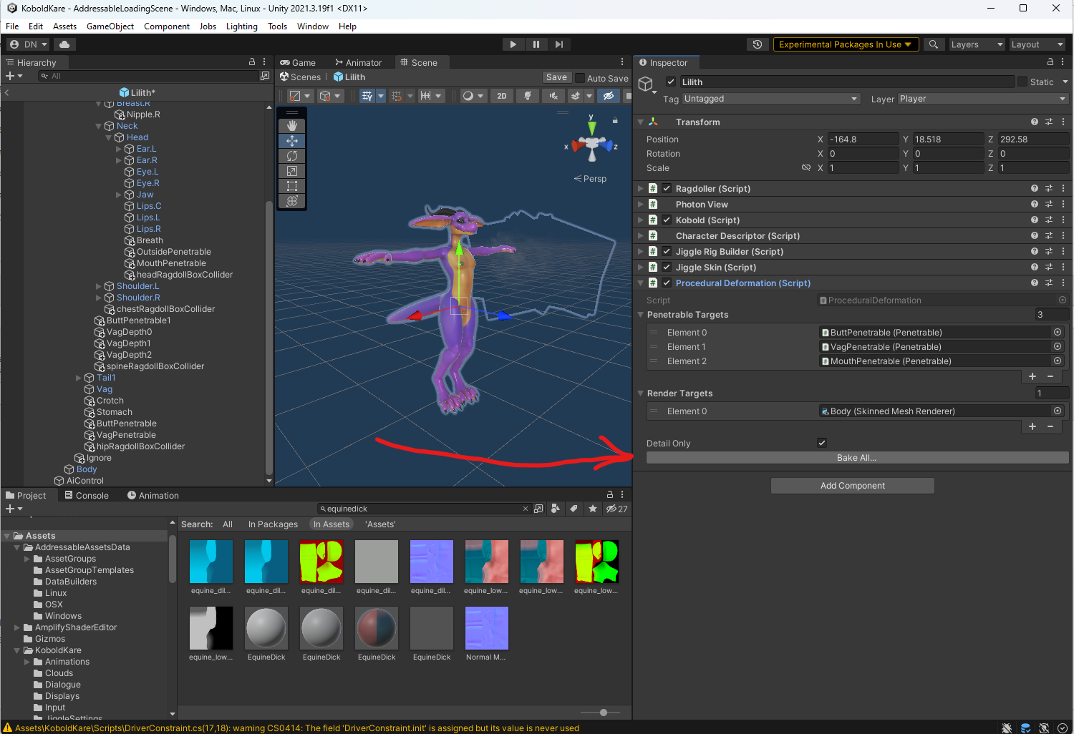
Task: Pick object for ButtPenetrable element field
Action: [x=1058, y=333]
